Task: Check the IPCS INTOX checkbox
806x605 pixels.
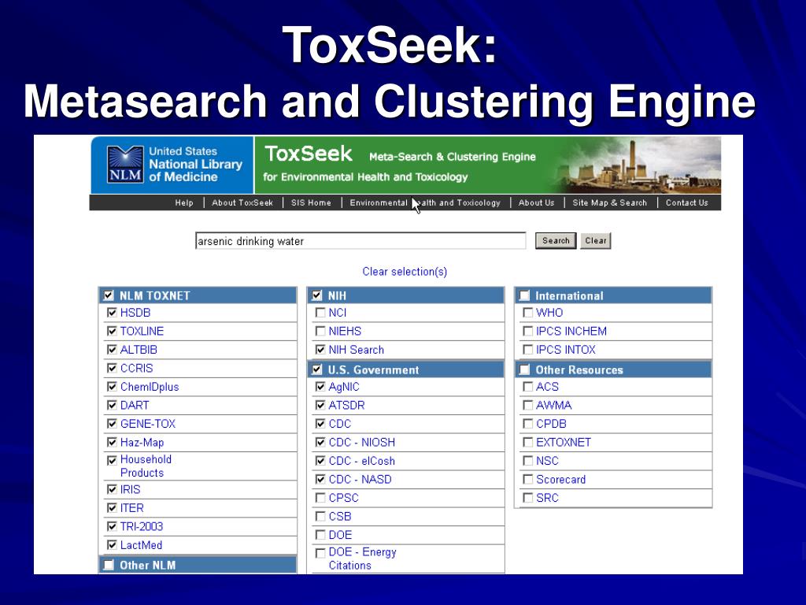Action: pos(527,349)
